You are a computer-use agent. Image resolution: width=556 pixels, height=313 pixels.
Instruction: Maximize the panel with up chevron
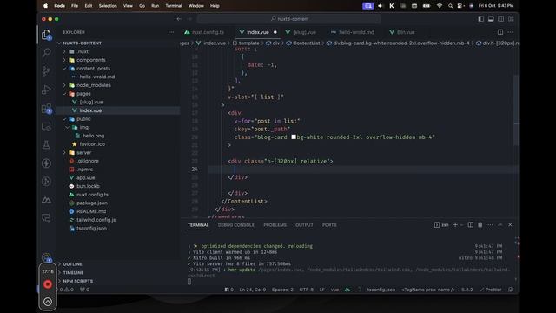pyautogui.click(x=500, y=225)
